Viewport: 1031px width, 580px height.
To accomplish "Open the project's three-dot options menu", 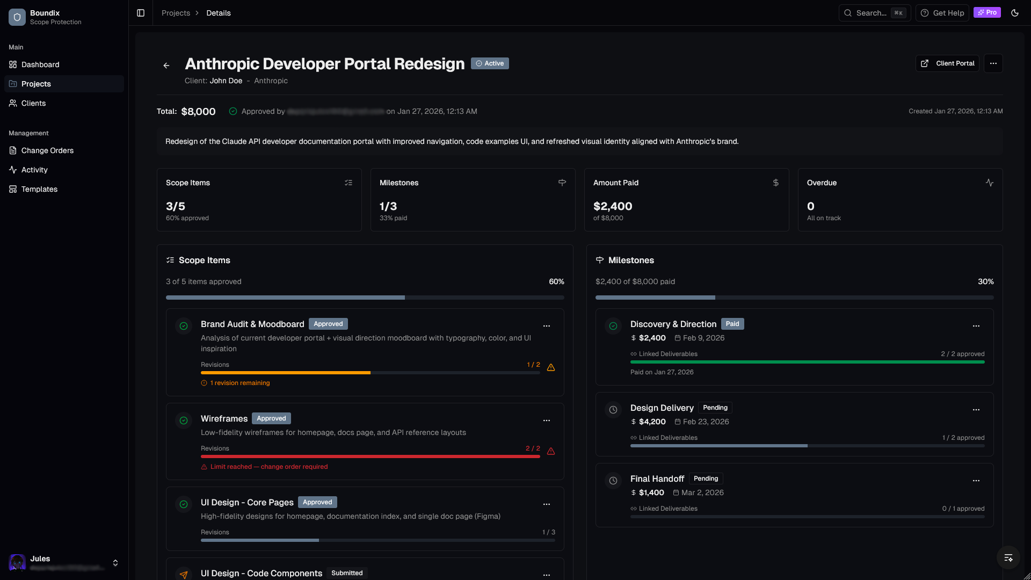I will (x=993, y=63).
